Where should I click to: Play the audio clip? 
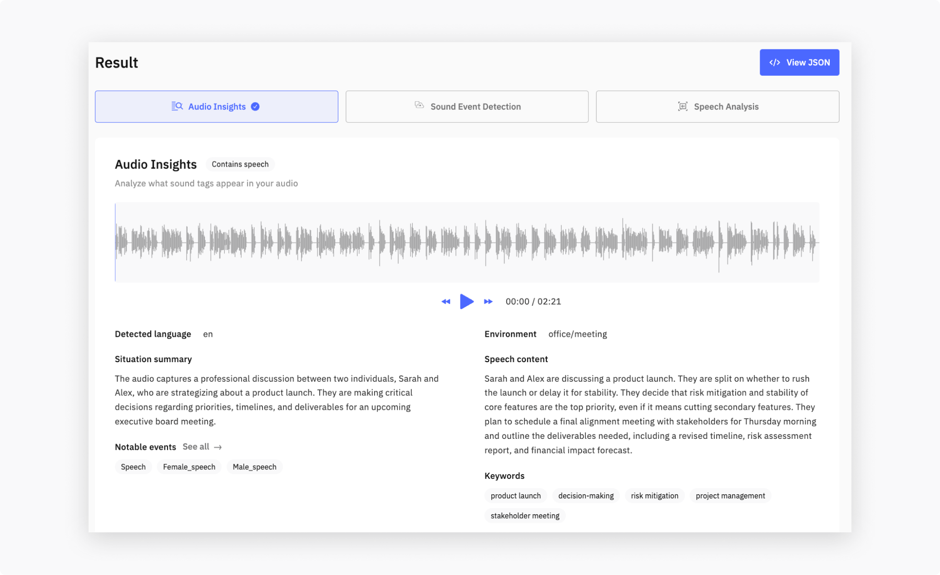[x=466, y=301]
